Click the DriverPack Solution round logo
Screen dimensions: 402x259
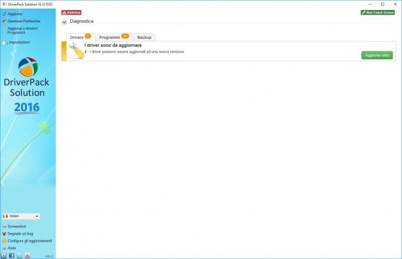(x=28, y=67)
